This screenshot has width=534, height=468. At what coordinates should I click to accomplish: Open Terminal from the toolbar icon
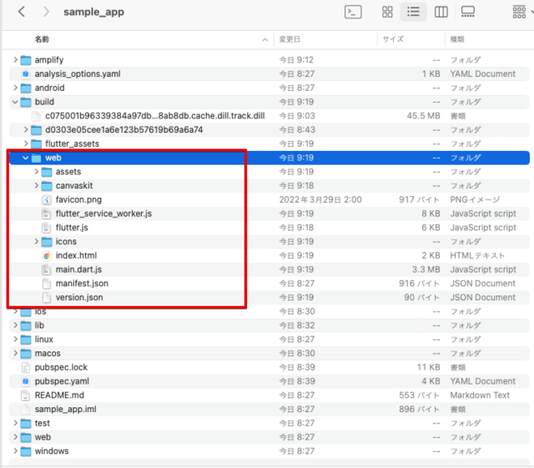[353, 12]
